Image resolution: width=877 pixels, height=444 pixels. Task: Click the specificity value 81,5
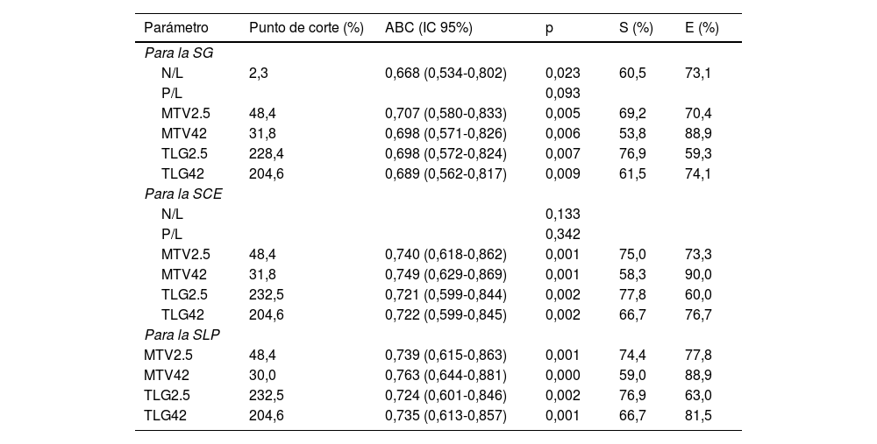point(698,415)
